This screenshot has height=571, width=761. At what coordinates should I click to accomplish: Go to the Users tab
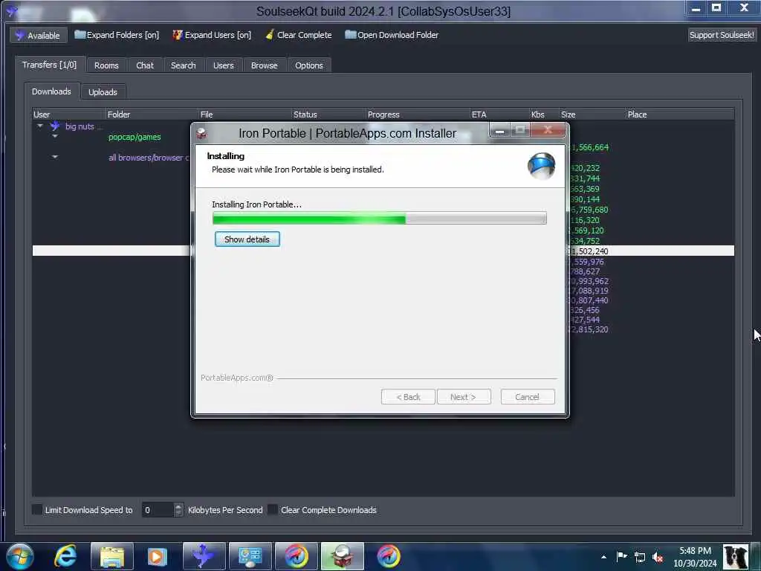tap(223, 65)
